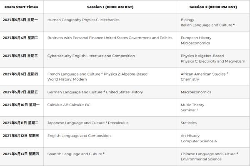
Task: Select the Session 2 (02:00 PM KST) header
Action: pos(213,7)
